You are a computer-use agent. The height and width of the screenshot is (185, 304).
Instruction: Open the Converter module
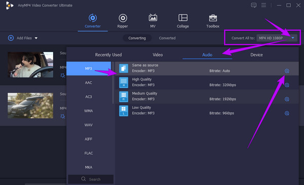[x=93, y=21]
